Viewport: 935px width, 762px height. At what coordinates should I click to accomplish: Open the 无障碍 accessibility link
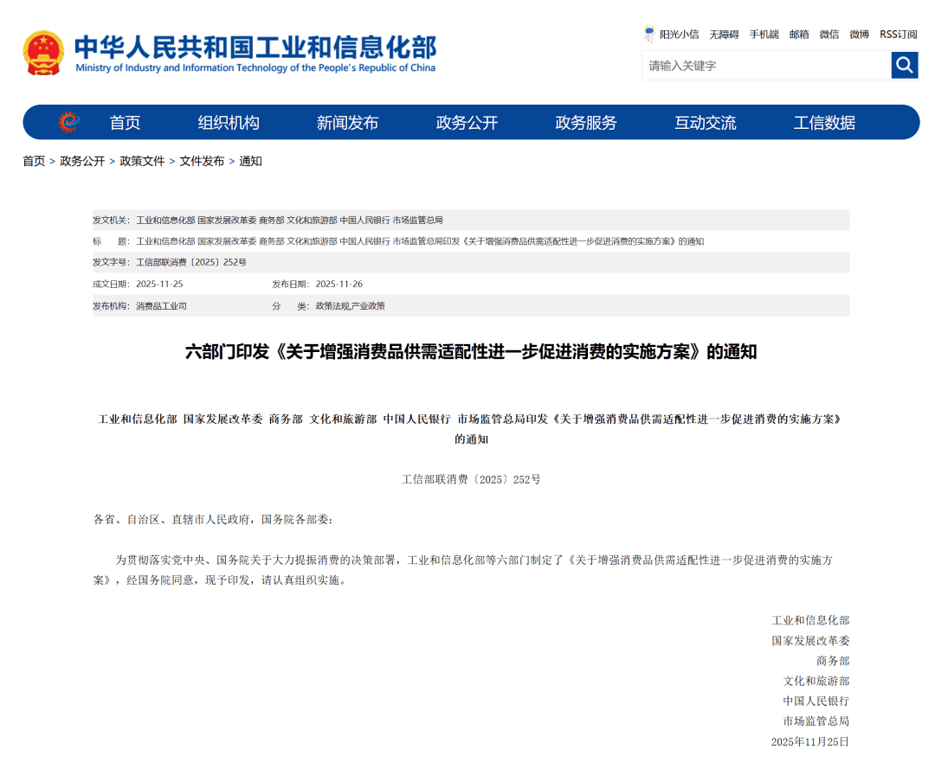(x=724, y=35)
